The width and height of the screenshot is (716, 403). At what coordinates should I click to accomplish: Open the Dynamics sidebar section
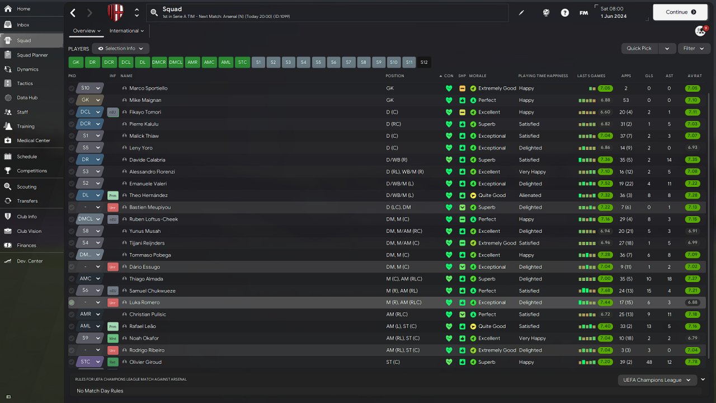(x=31, y=69)
